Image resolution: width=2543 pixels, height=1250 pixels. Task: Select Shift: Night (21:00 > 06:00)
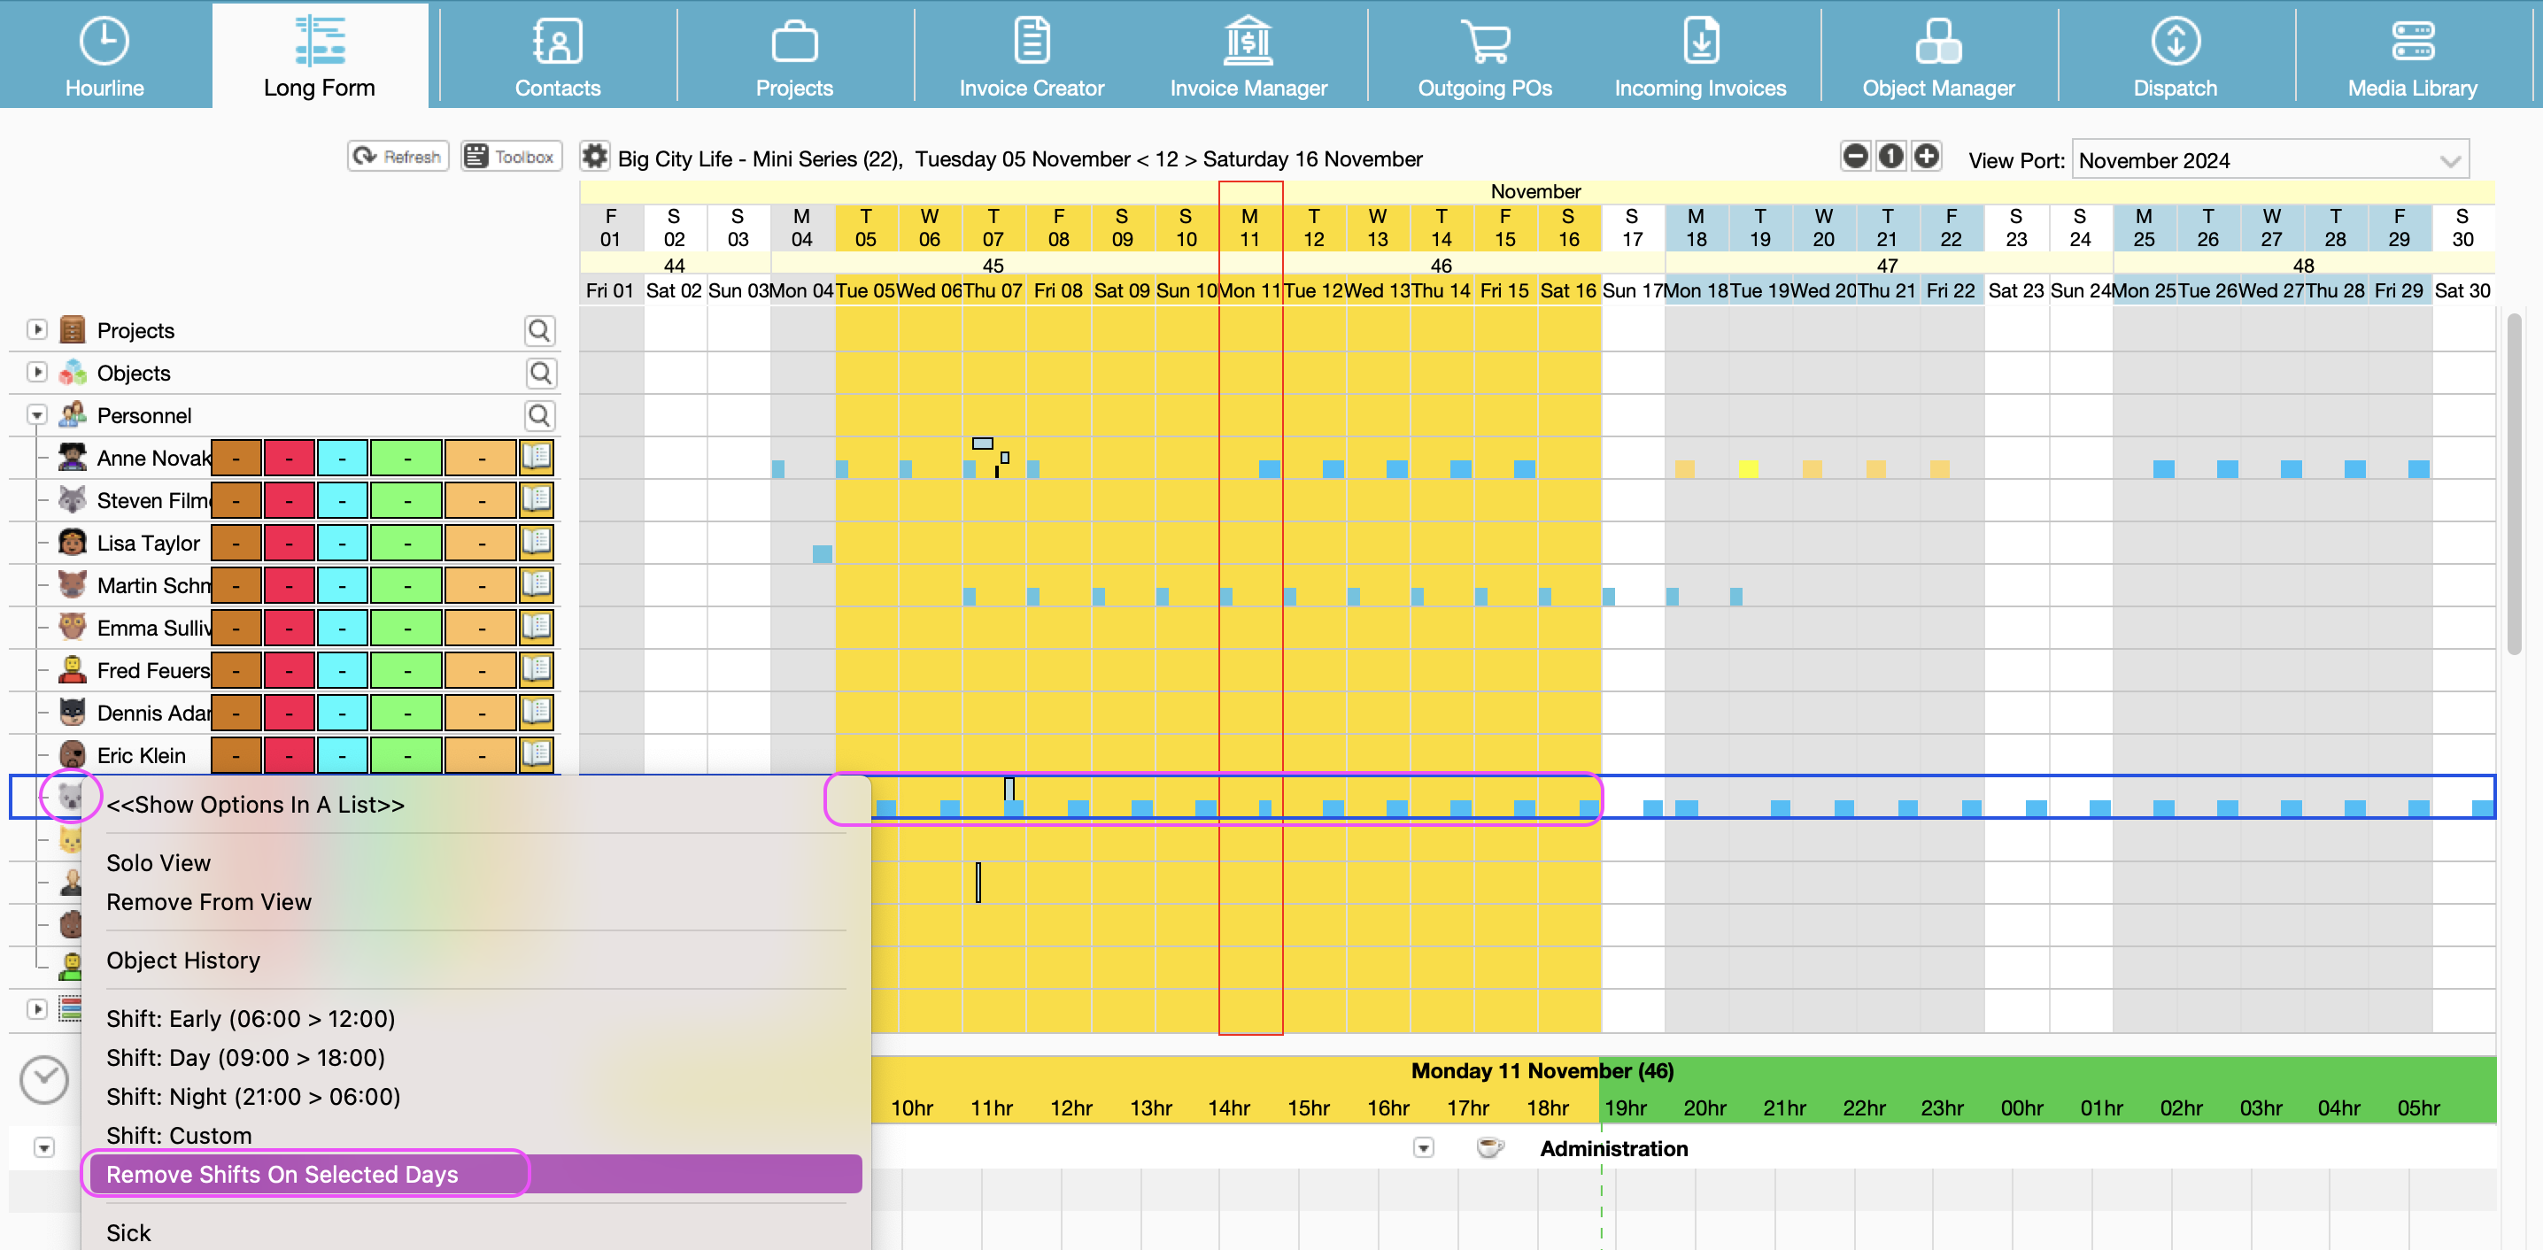[252, 1096]
